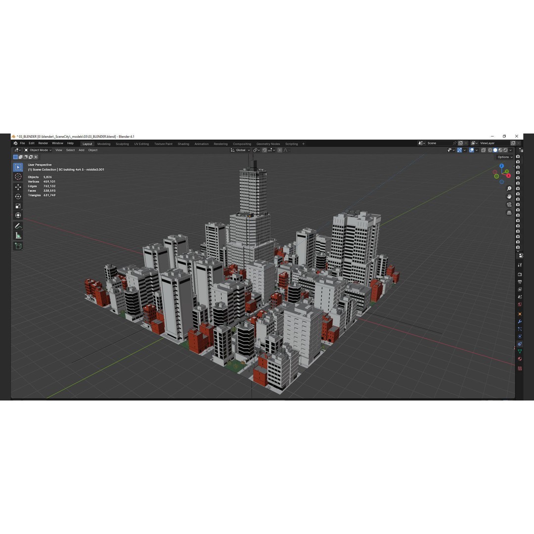Click the viewport zoom magnifier icon
Screen dimensions: 534x534
pyautogui.click(x=509, y=189)
